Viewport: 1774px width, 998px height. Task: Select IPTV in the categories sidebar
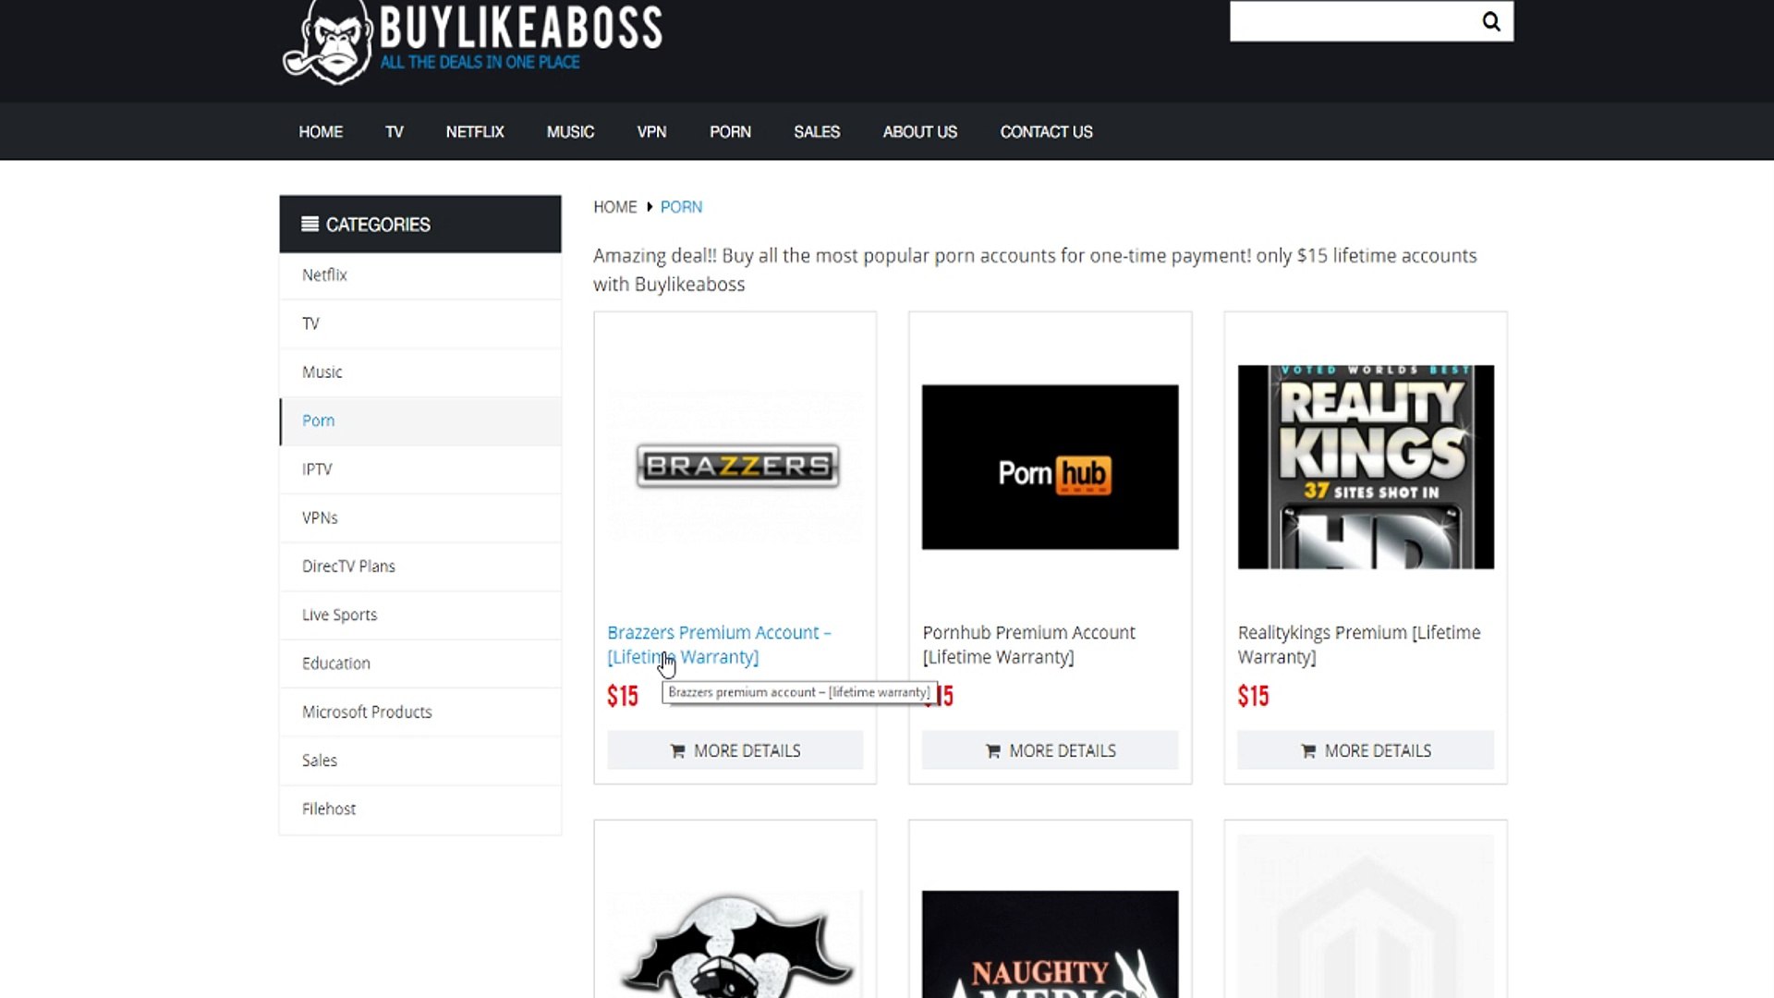point(317,469)
